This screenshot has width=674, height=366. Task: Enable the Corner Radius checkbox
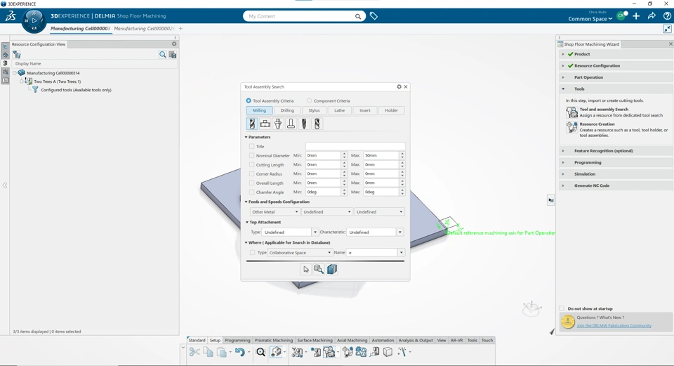coord(252,174)
